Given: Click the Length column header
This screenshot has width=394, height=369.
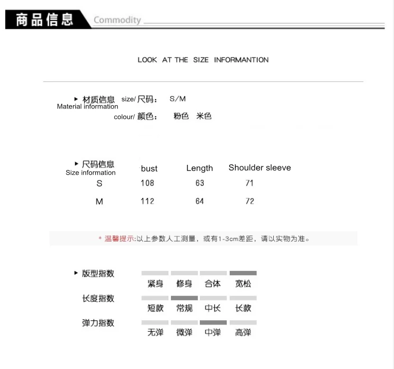Looking at the screenshot, I should [x=199, y=168].
